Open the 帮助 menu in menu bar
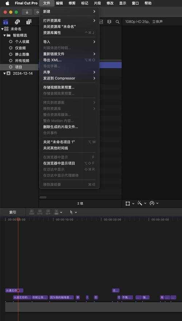182x321 pixels. coord(148,3)
